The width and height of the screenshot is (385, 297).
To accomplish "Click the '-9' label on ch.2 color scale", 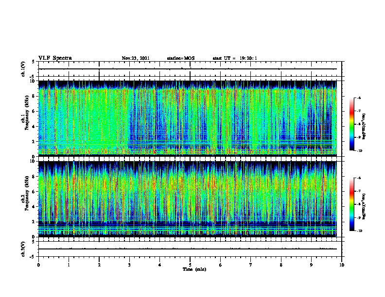I will coord(359,217).
